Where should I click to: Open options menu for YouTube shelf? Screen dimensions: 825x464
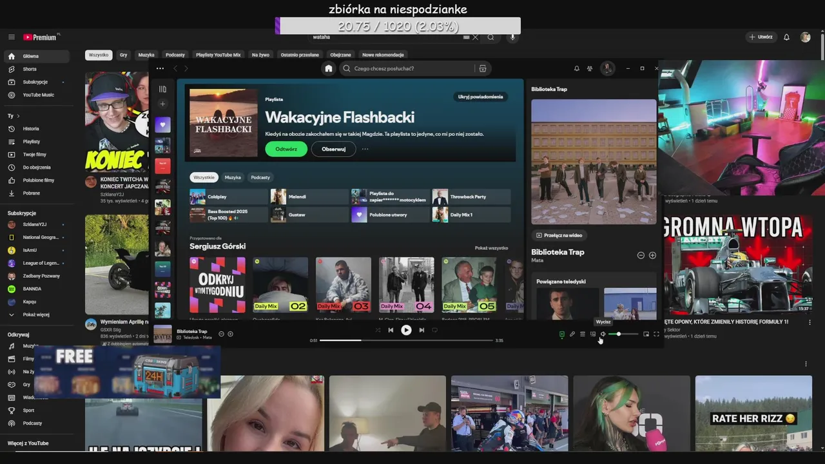[806, 364]
